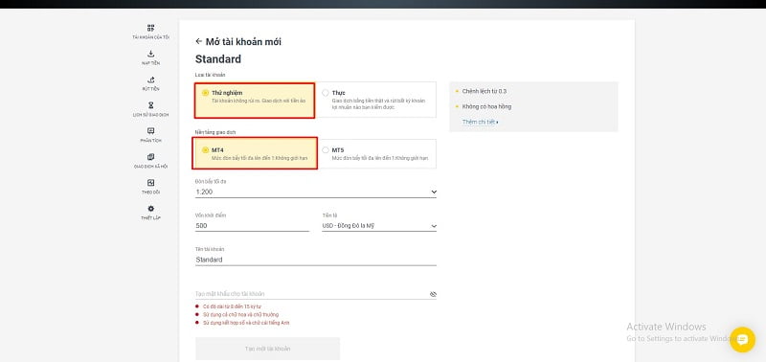This screenshot has width=766, height=362.
Task: Click the starting capital field showing 500
Action: (252, 226)
